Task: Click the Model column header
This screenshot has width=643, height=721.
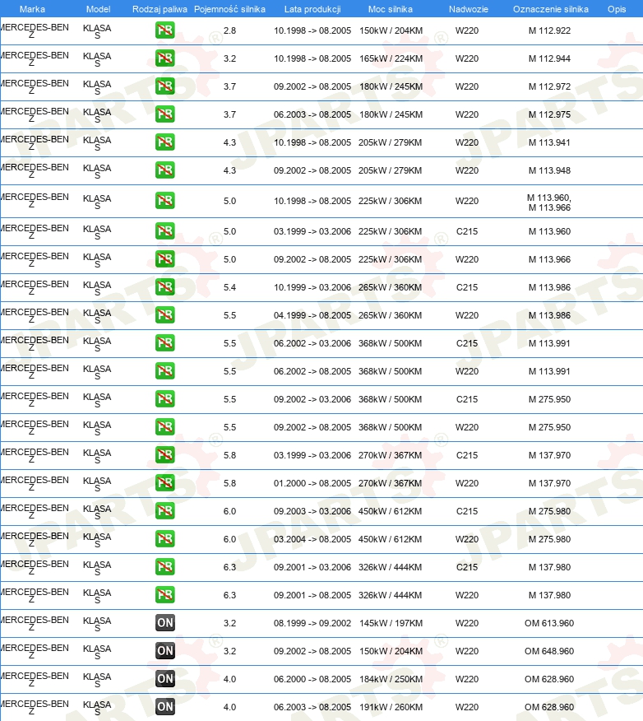Action: tap(99, 9)
